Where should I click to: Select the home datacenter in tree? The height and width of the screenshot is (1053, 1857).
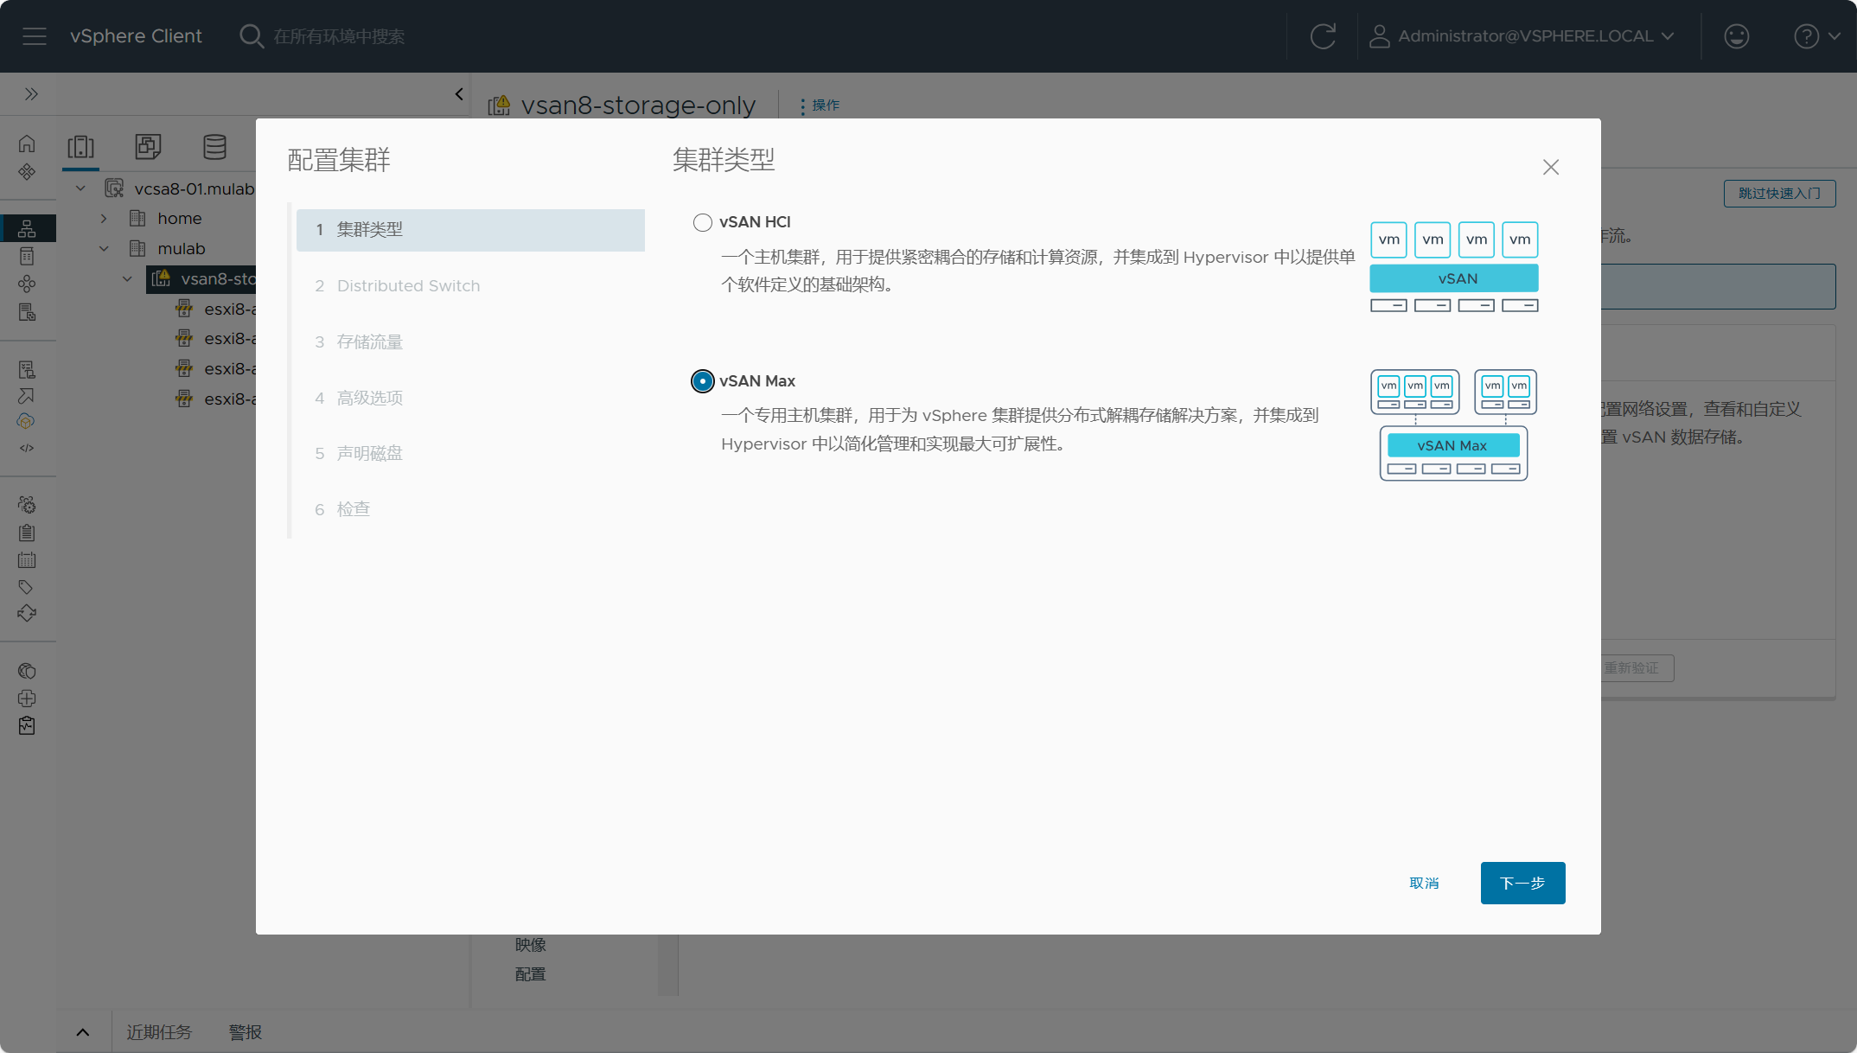[179, 219]
